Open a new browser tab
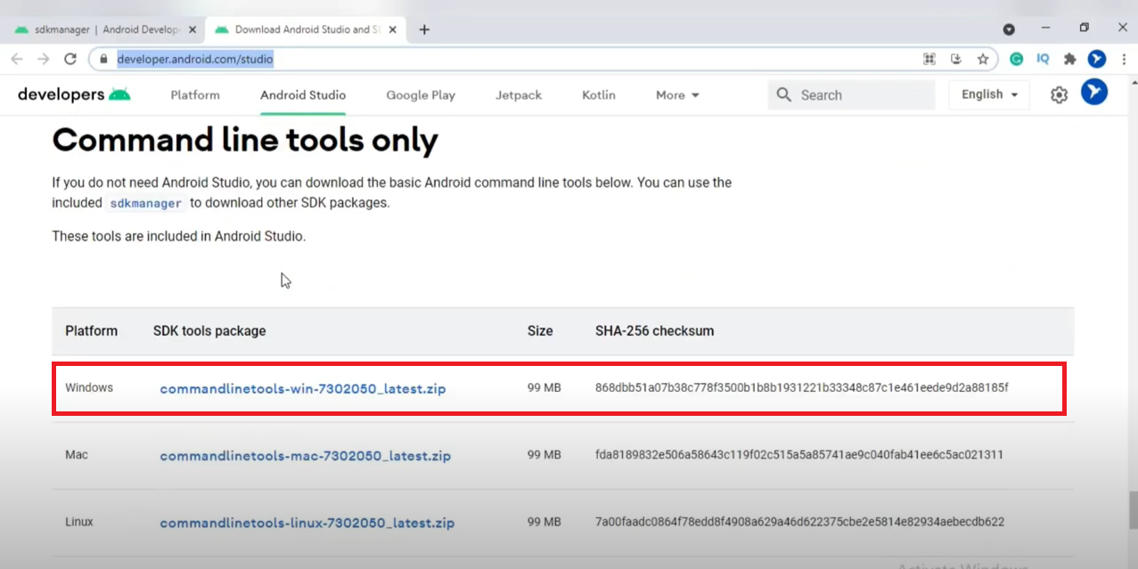The height and width of the screenshot is (569, 1138). tap(424, 29)
